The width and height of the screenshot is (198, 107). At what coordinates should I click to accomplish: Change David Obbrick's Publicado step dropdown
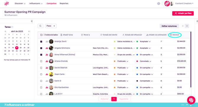click(123, 68)
